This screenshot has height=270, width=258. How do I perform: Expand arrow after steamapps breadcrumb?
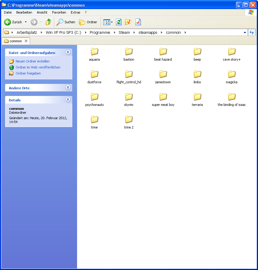coord(162,32)
